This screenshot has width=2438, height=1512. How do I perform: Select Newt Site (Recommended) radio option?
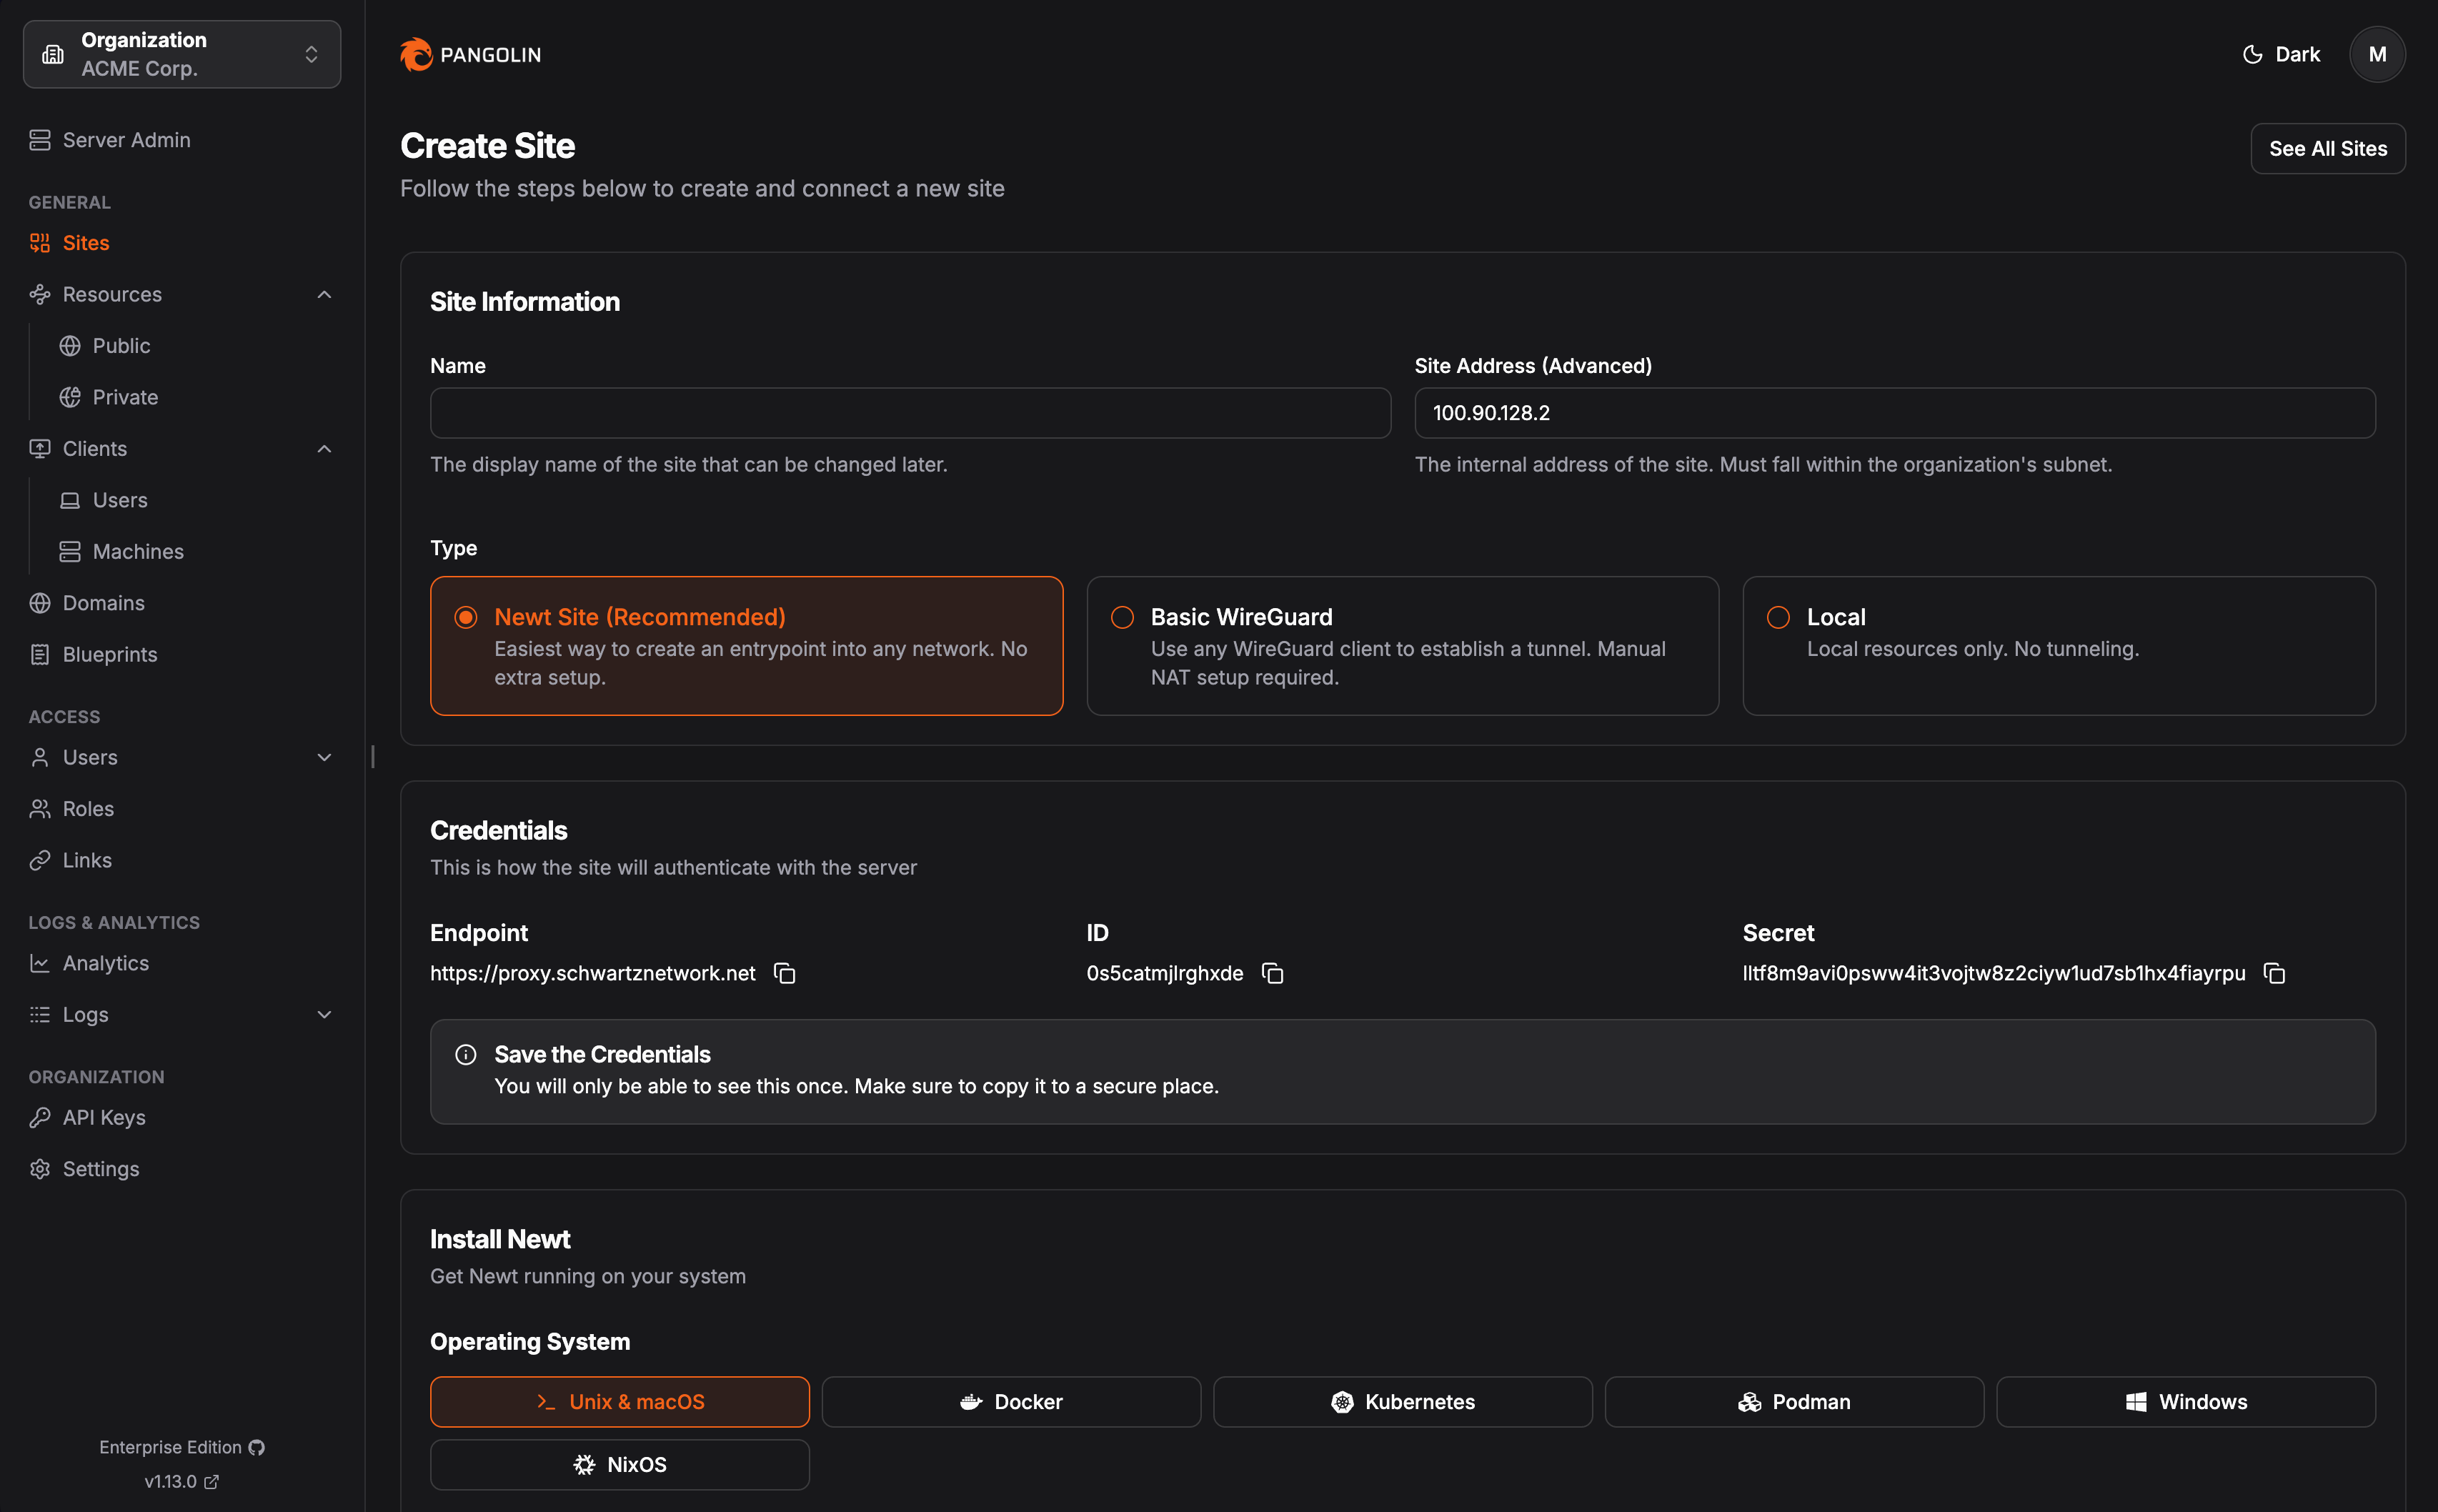(466, 617)
